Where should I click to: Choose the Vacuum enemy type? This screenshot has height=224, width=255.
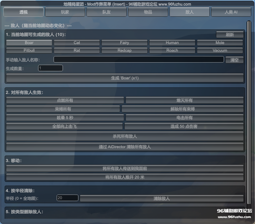pos(220,51)
